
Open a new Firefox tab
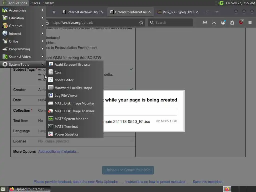coord(207,12)
